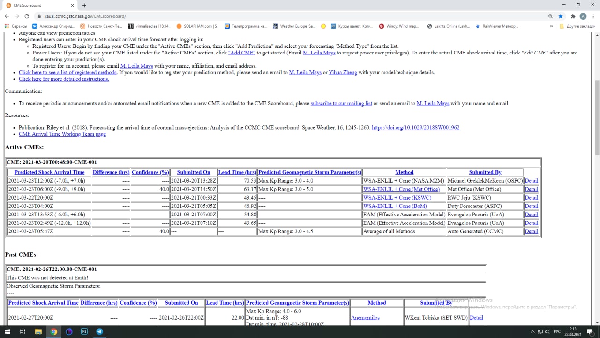The image size is (600, 338).
Task: Reload the CME Scoreboard page
Action: (27, 16)
